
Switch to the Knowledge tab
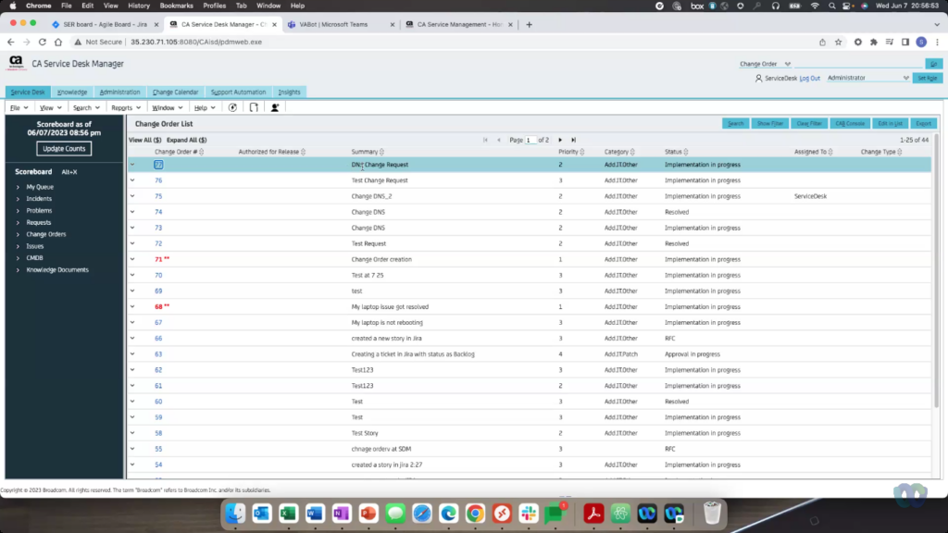pos(72,92)
